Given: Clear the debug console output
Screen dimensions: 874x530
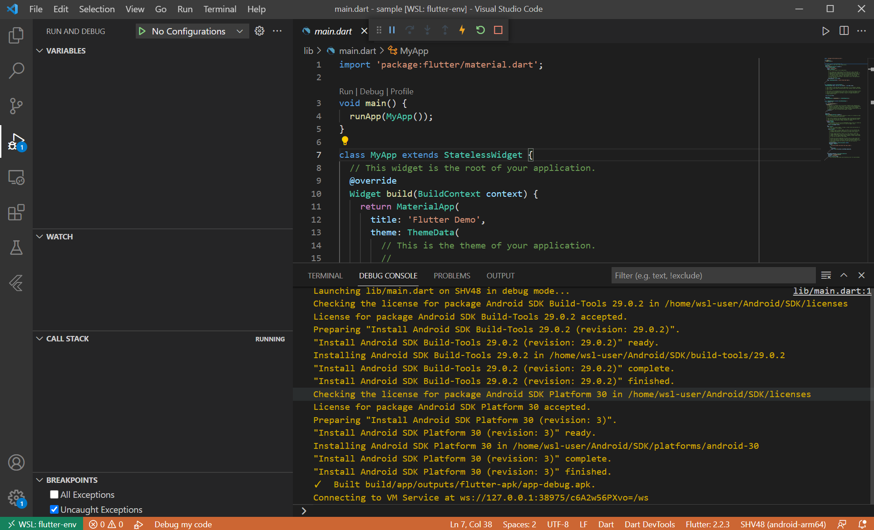Looking at the screenshot, I should pyautogui.click(x=825, y=275).
